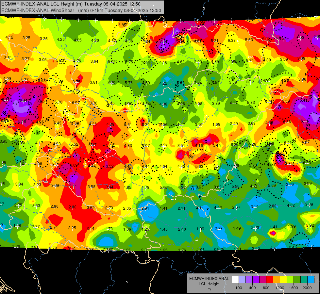The width and height of the screenshot is (320, 294).
Task: Click the grid value 6.36
Action: (287, 122)
